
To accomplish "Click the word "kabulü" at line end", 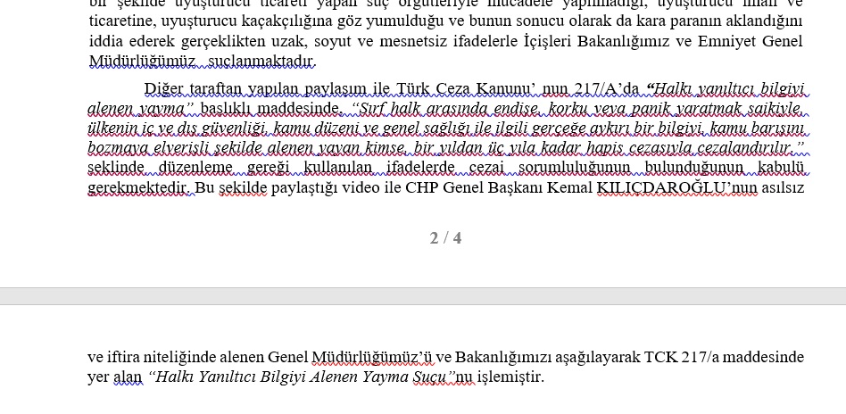I will (781, 168).
